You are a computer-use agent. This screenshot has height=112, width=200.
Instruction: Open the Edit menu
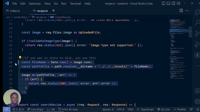[x=23, y=3]
